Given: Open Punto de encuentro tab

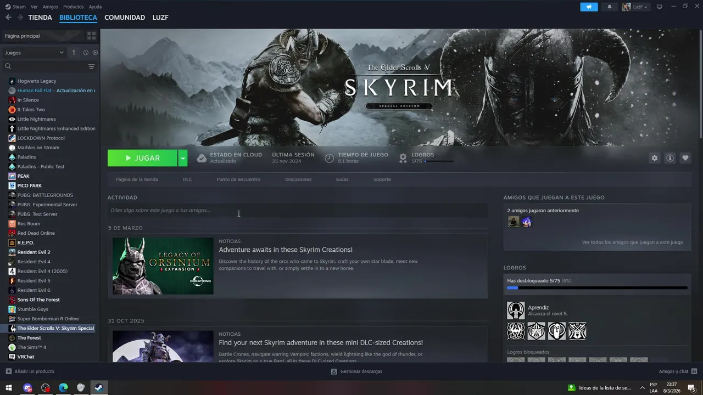Looking at the screenshot, I should 238,179.
